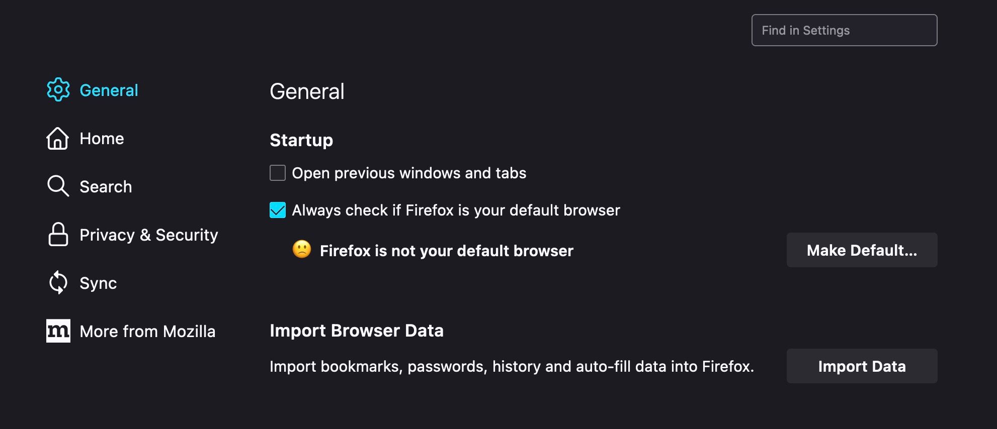The image size is (997, 429).
Task: Open More from Mozilla page
Action: pyautogui.click(x=147, y=332)
